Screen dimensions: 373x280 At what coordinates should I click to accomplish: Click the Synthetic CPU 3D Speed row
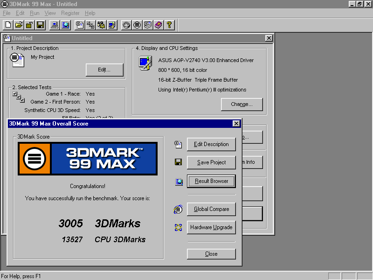(x=60, y=110)
